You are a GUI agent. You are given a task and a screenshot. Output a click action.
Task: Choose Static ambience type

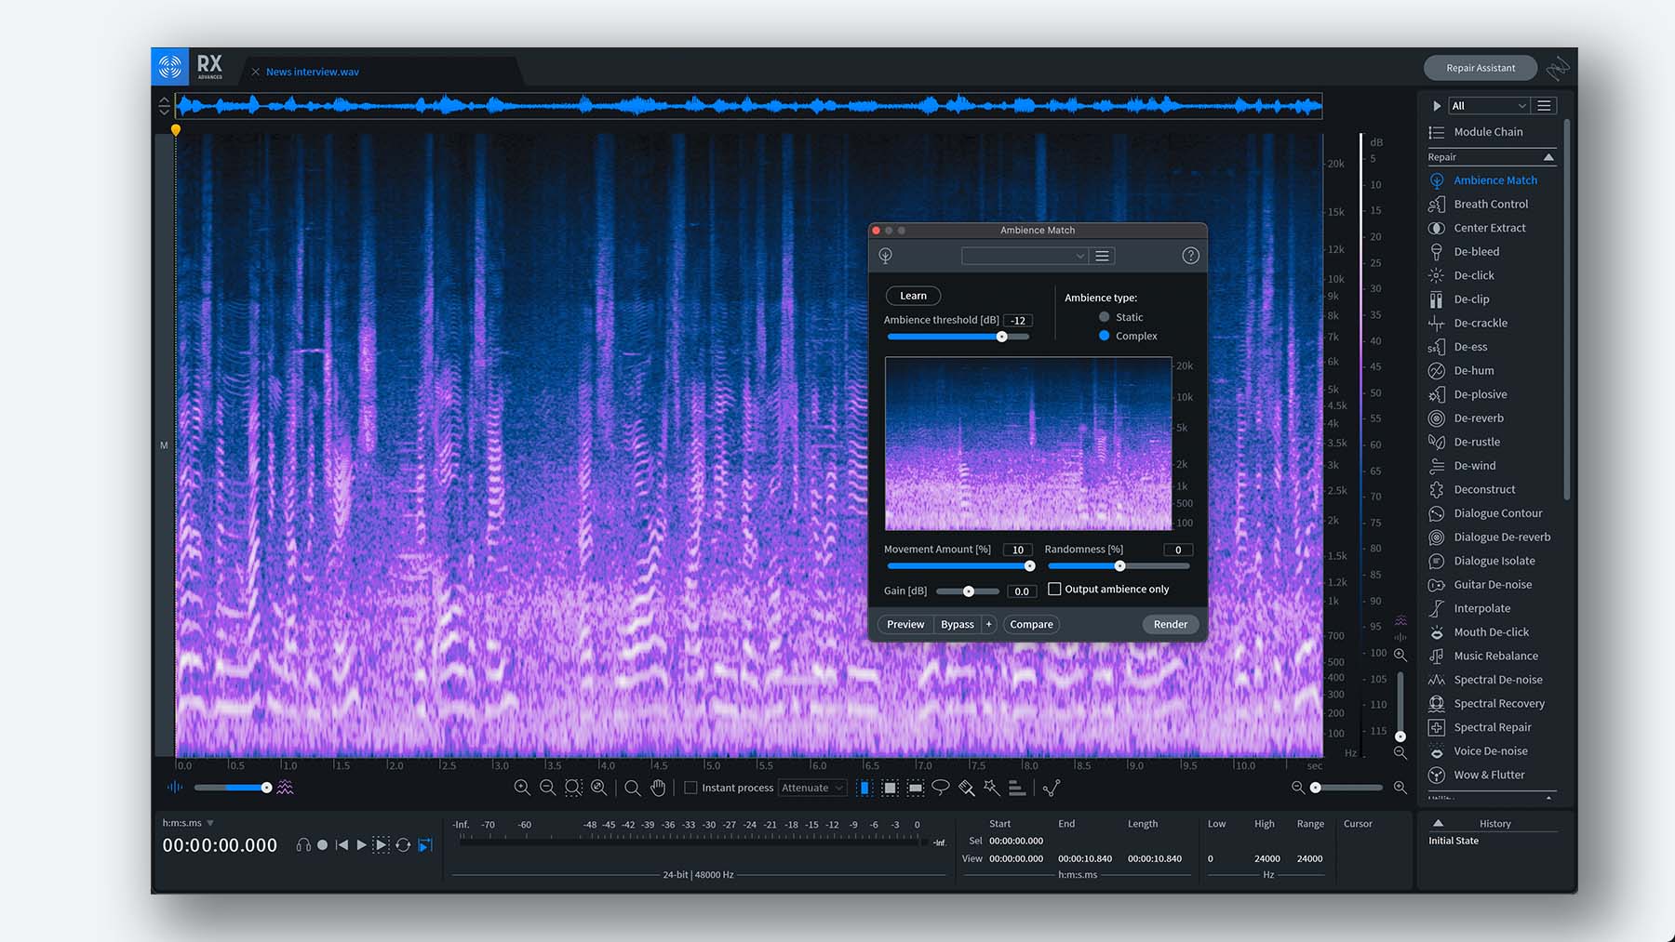(x=1105, y=317)
